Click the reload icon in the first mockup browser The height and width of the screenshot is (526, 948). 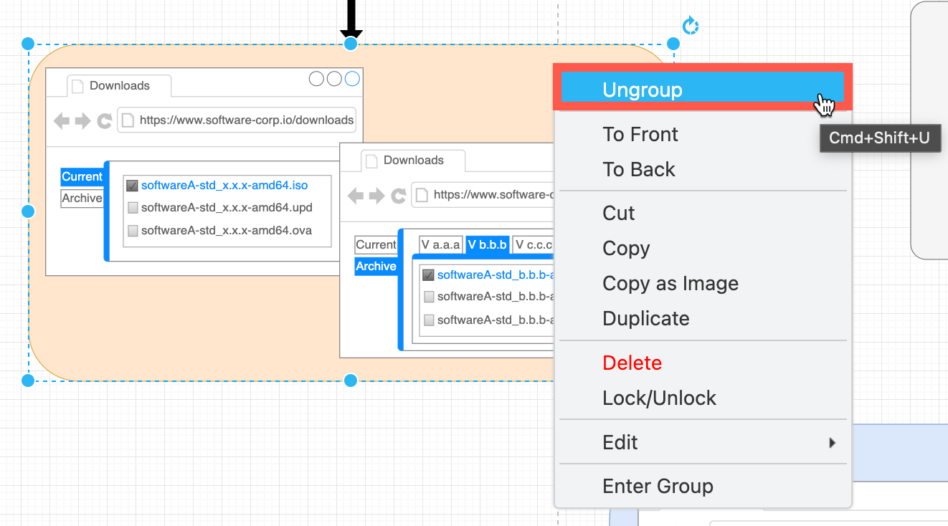click(x=105, y=120)
